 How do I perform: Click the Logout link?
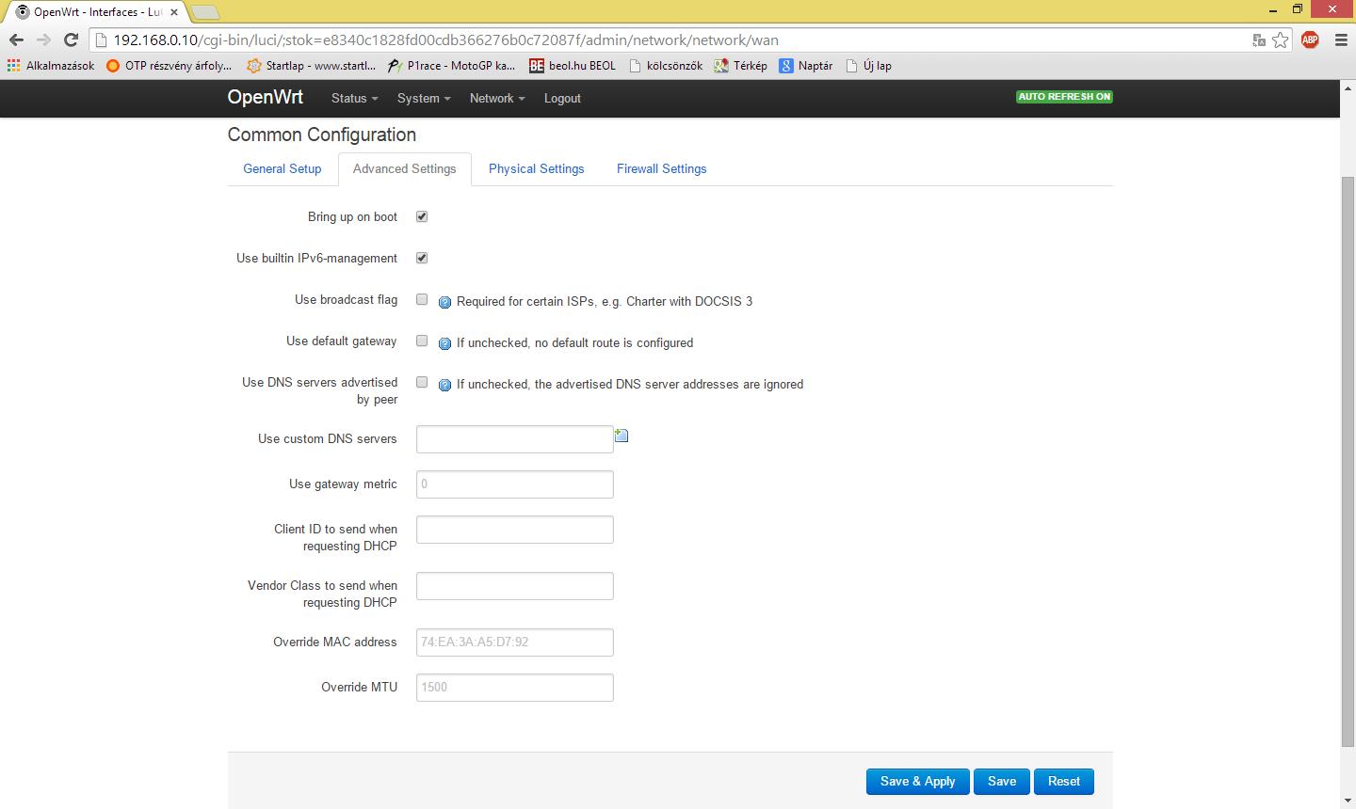(562, 98)
